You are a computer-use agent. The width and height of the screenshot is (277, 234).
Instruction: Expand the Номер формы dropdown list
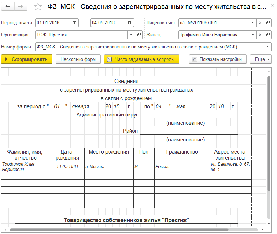(x=268, y=47)
